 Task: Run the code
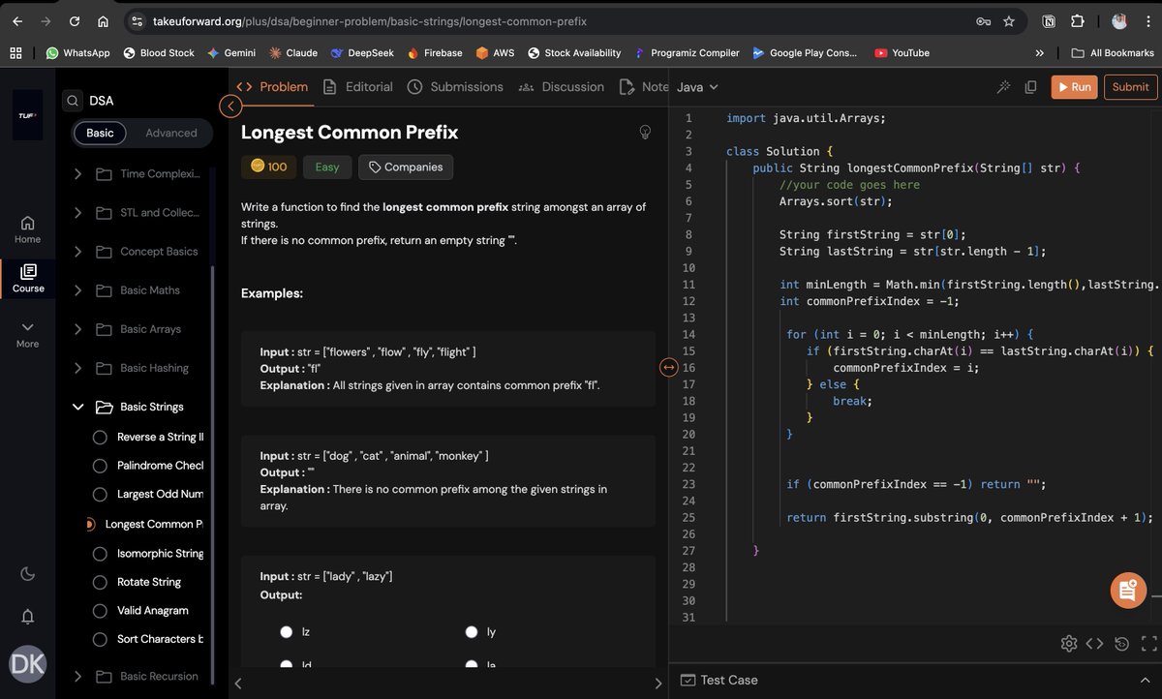[1074, 87]
